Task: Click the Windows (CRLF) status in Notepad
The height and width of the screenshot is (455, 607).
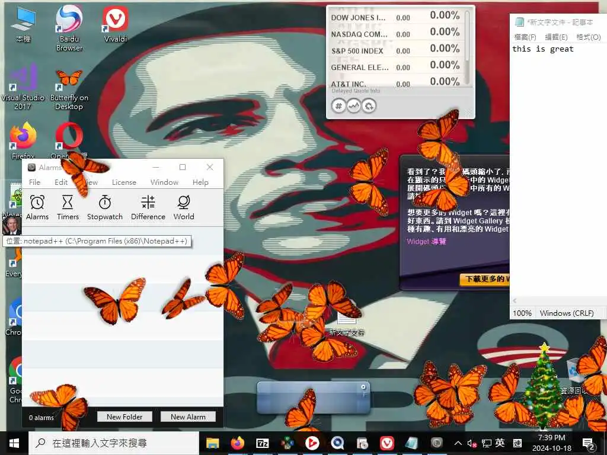Action: 567,313
